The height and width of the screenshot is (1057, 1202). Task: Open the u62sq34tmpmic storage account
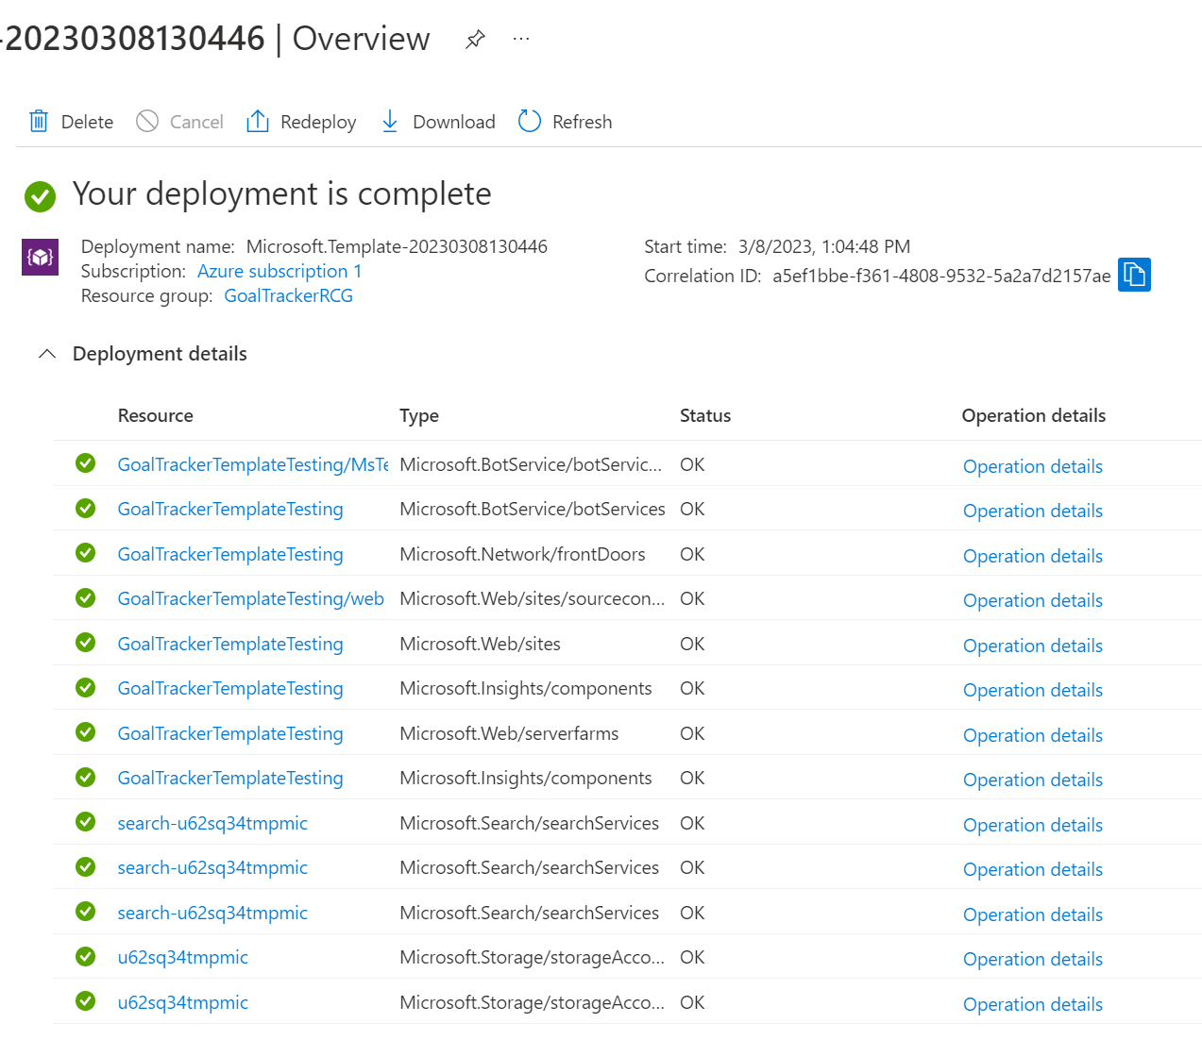point(182,956)
